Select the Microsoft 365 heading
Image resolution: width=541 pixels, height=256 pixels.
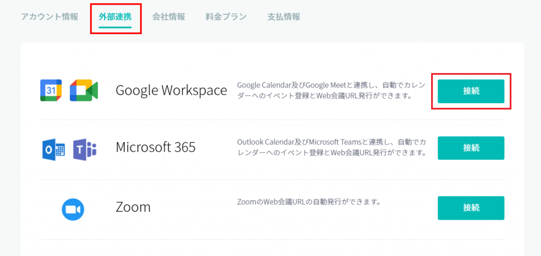[155, 147]
